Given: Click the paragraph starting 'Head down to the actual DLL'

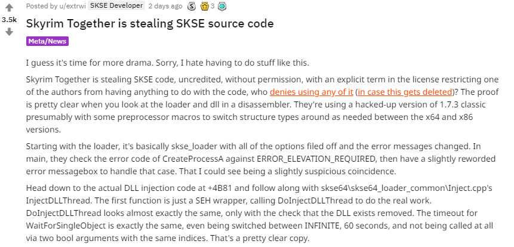Looking at the screenshot, I should [x=260, y=213].
